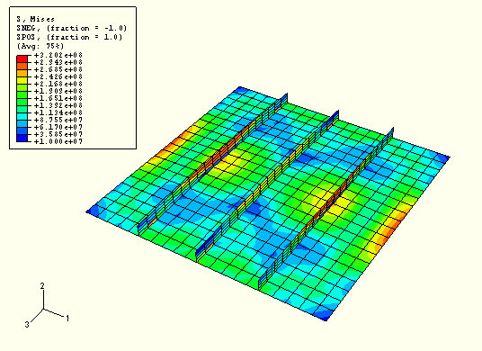
Task: Select the SNEG fraction = -1.0 line
Action: coord(72,28)
